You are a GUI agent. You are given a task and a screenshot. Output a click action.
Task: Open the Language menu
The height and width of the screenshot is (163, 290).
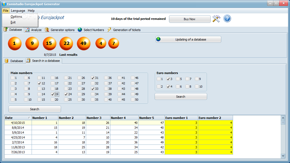[18, 11]
